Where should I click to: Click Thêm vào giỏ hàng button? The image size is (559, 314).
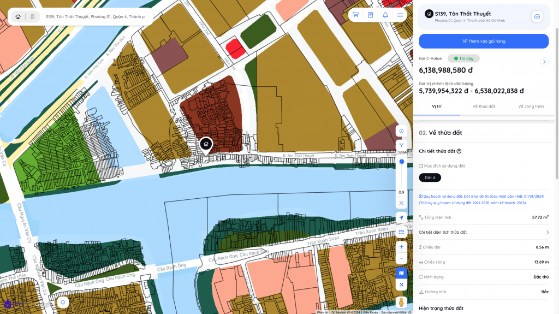[484, 41]
